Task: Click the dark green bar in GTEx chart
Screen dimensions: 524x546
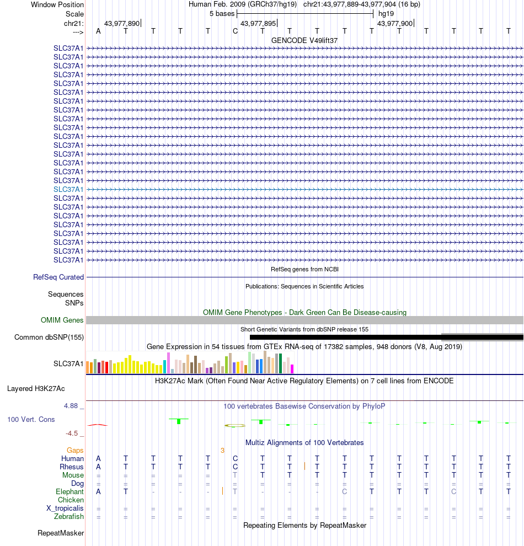Action: (x=280, y=363)
